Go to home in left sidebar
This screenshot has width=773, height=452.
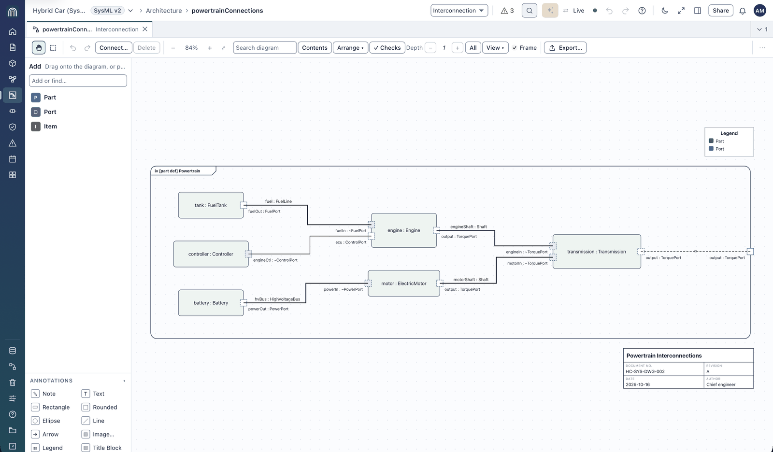point(13,31)
